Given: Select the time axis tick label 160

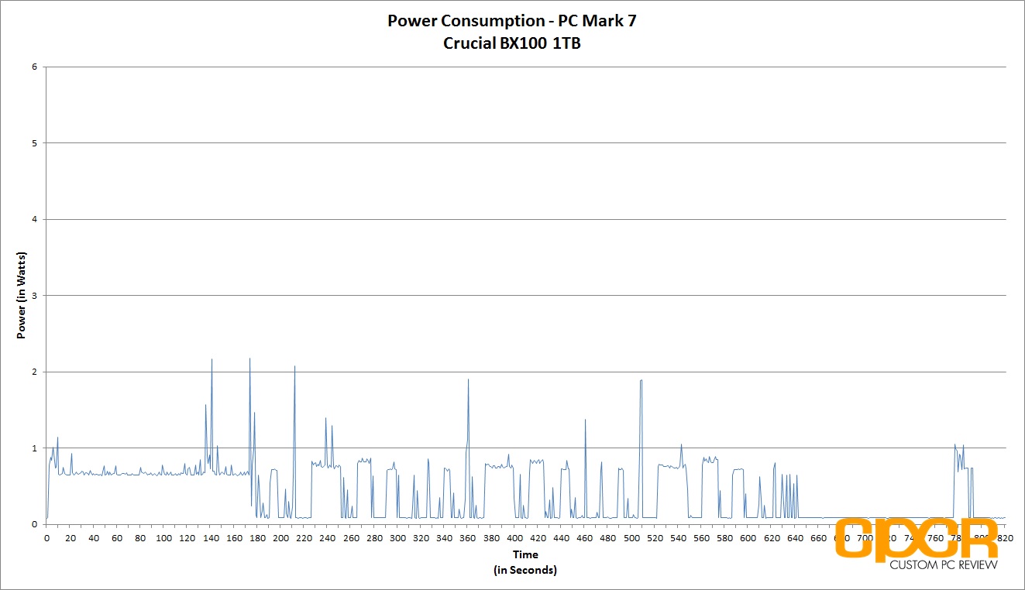Looking at the screenshot, I should [233, 537].
